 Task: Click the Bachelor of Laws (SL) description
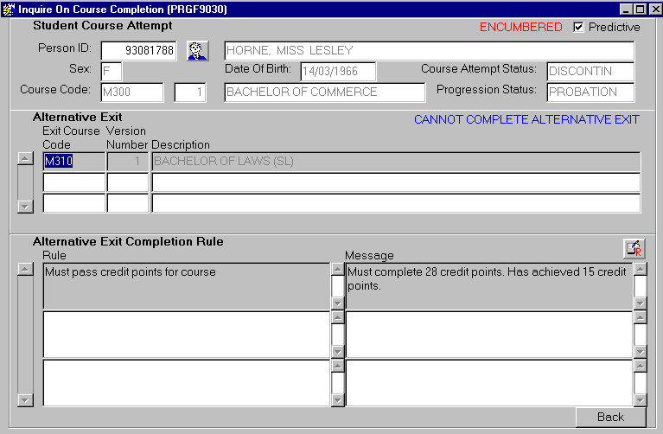coord(395,161)
